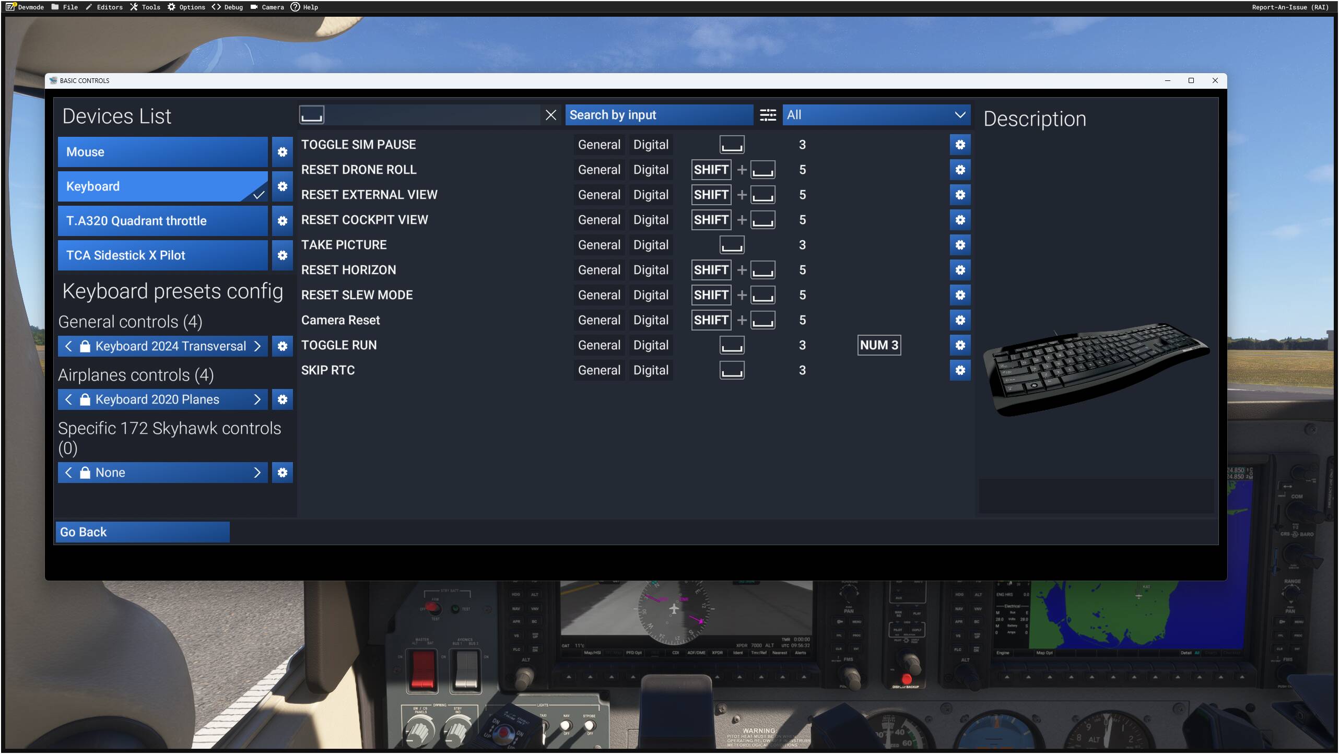Select the TCA Sidestick X Pilot device
1339x754 pixels.
(162, 255)
